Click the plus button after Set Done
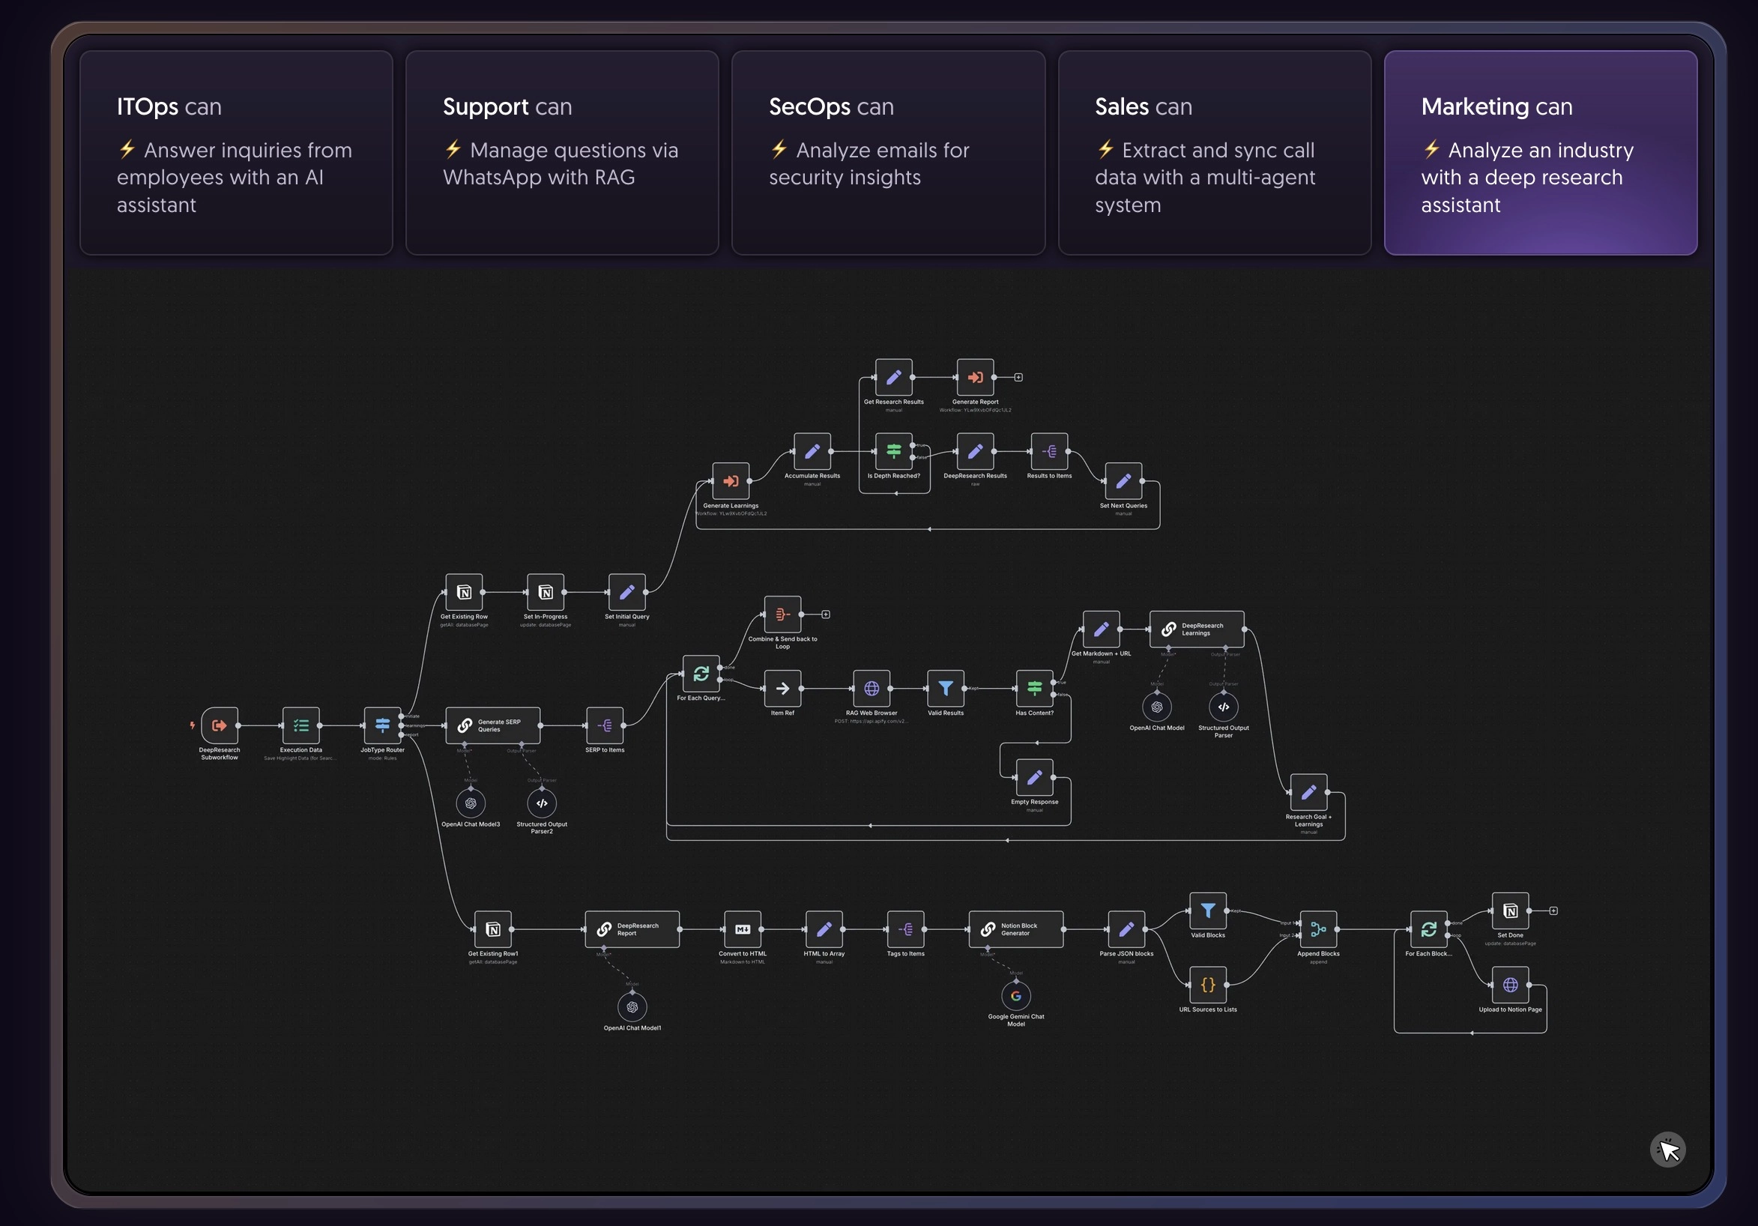Screen dimensions: 1758x1226 pos(1554,911)
